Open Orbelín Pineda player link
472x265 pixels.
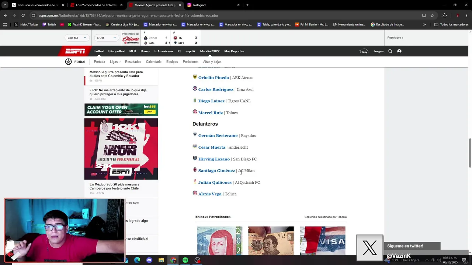(214, 78)
